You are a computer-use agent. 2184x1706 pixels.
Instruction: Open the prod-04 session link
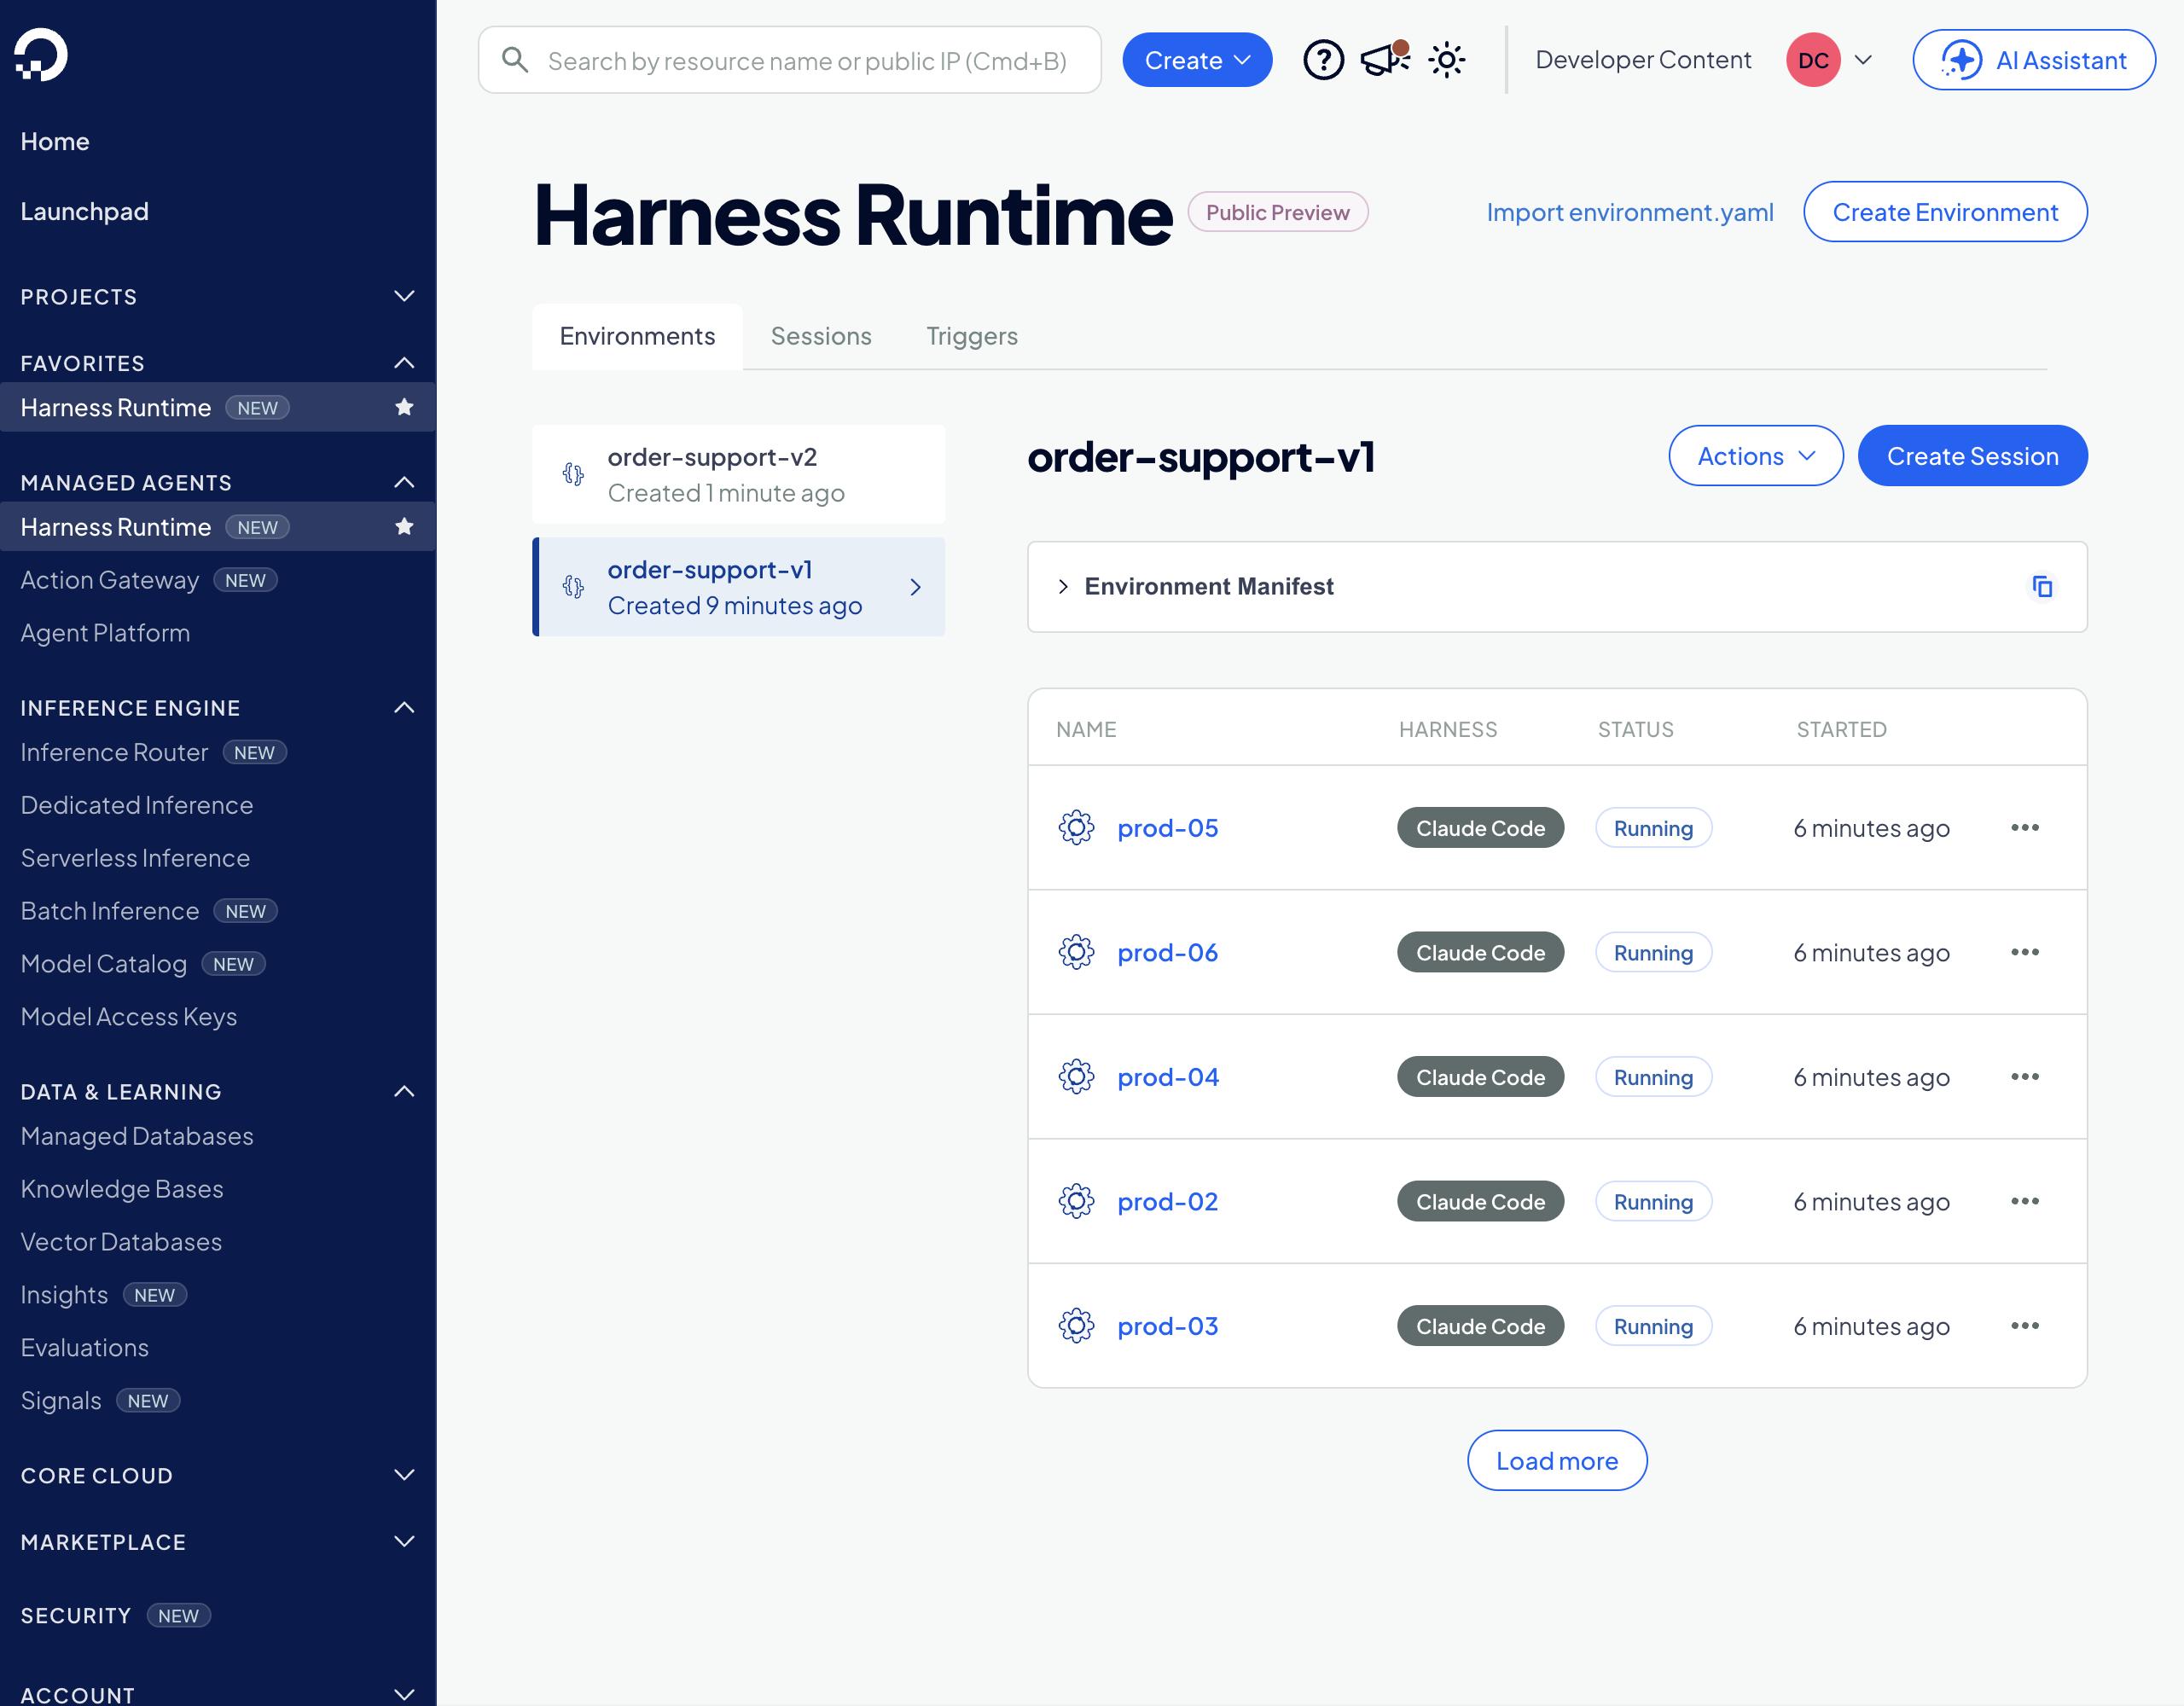click(x=1168, y=1077)
